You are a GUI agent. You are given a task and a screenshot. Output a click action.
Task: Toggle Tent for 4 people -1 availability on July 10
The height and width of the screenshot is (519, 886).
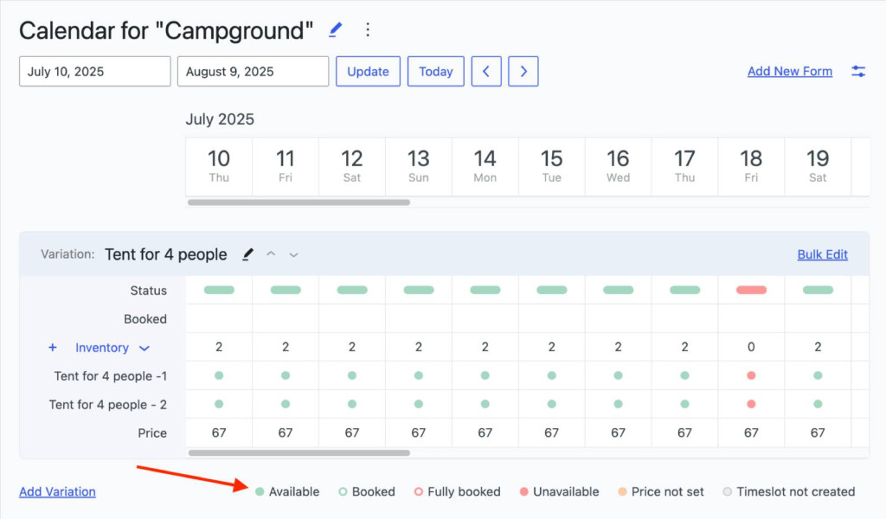[x=218, y=375]
